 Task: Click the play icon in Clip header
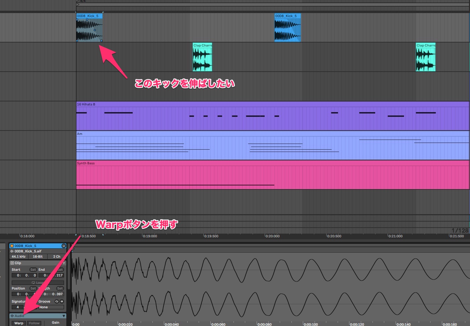click(x=12, y=263)
